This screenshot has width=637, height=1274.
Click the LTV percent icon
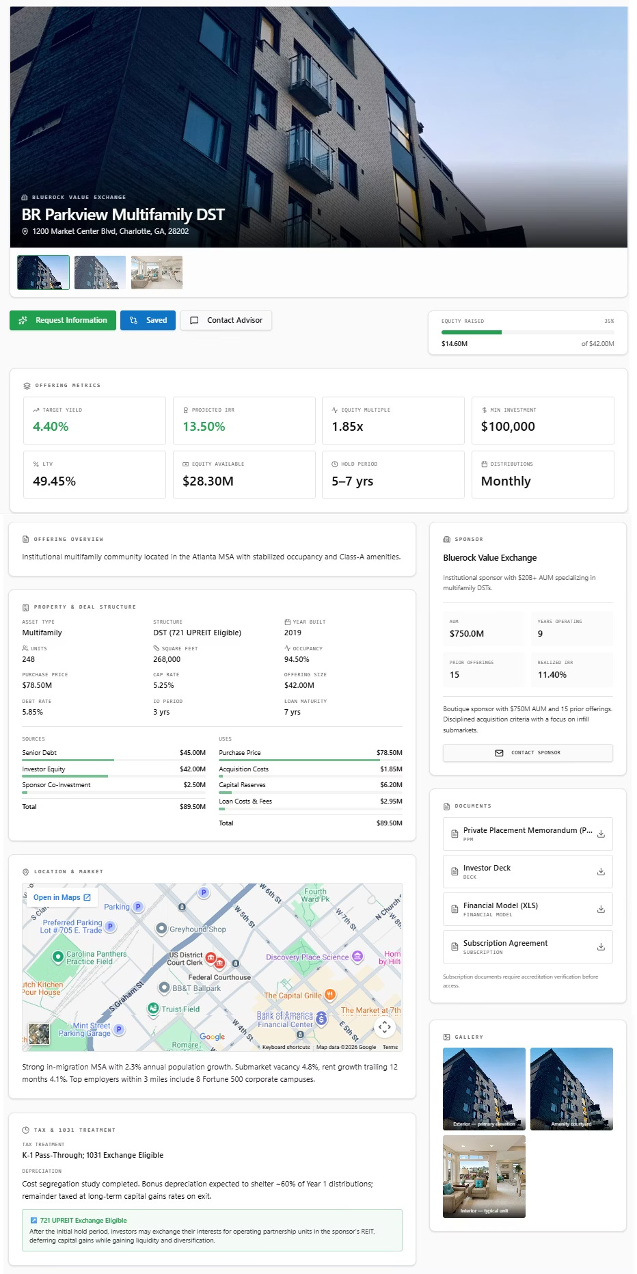click(x=36, y=464)
